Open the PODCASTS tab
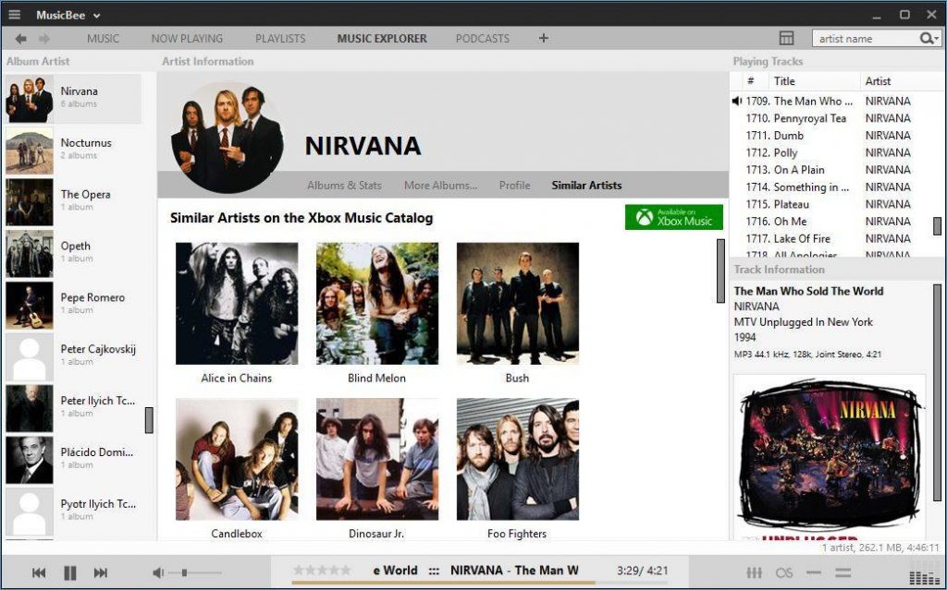This screenshot has height=590, width=947. click(482, 39)
